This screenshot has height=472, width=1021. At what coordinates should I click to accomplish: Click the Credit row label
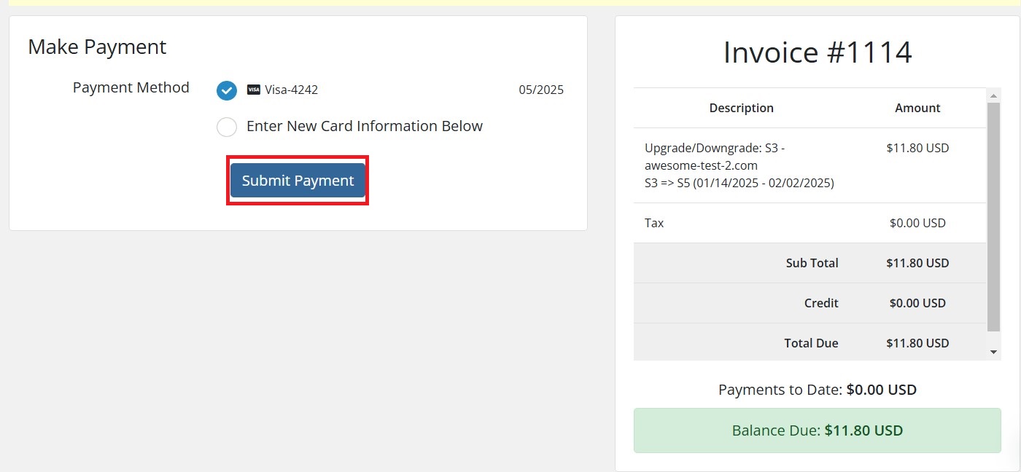pos(821,303)
